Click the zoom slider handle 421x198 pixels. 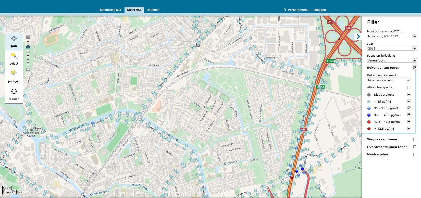(x=28, y=47)
